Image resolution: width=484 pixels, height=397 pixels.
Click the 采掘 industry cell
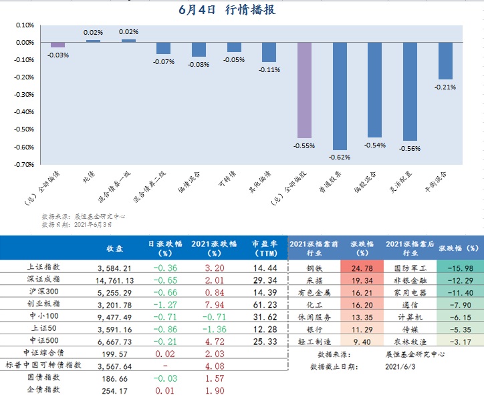coord(315,281)
